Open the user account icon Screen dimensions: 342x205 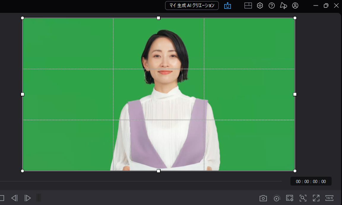[295, 5]
